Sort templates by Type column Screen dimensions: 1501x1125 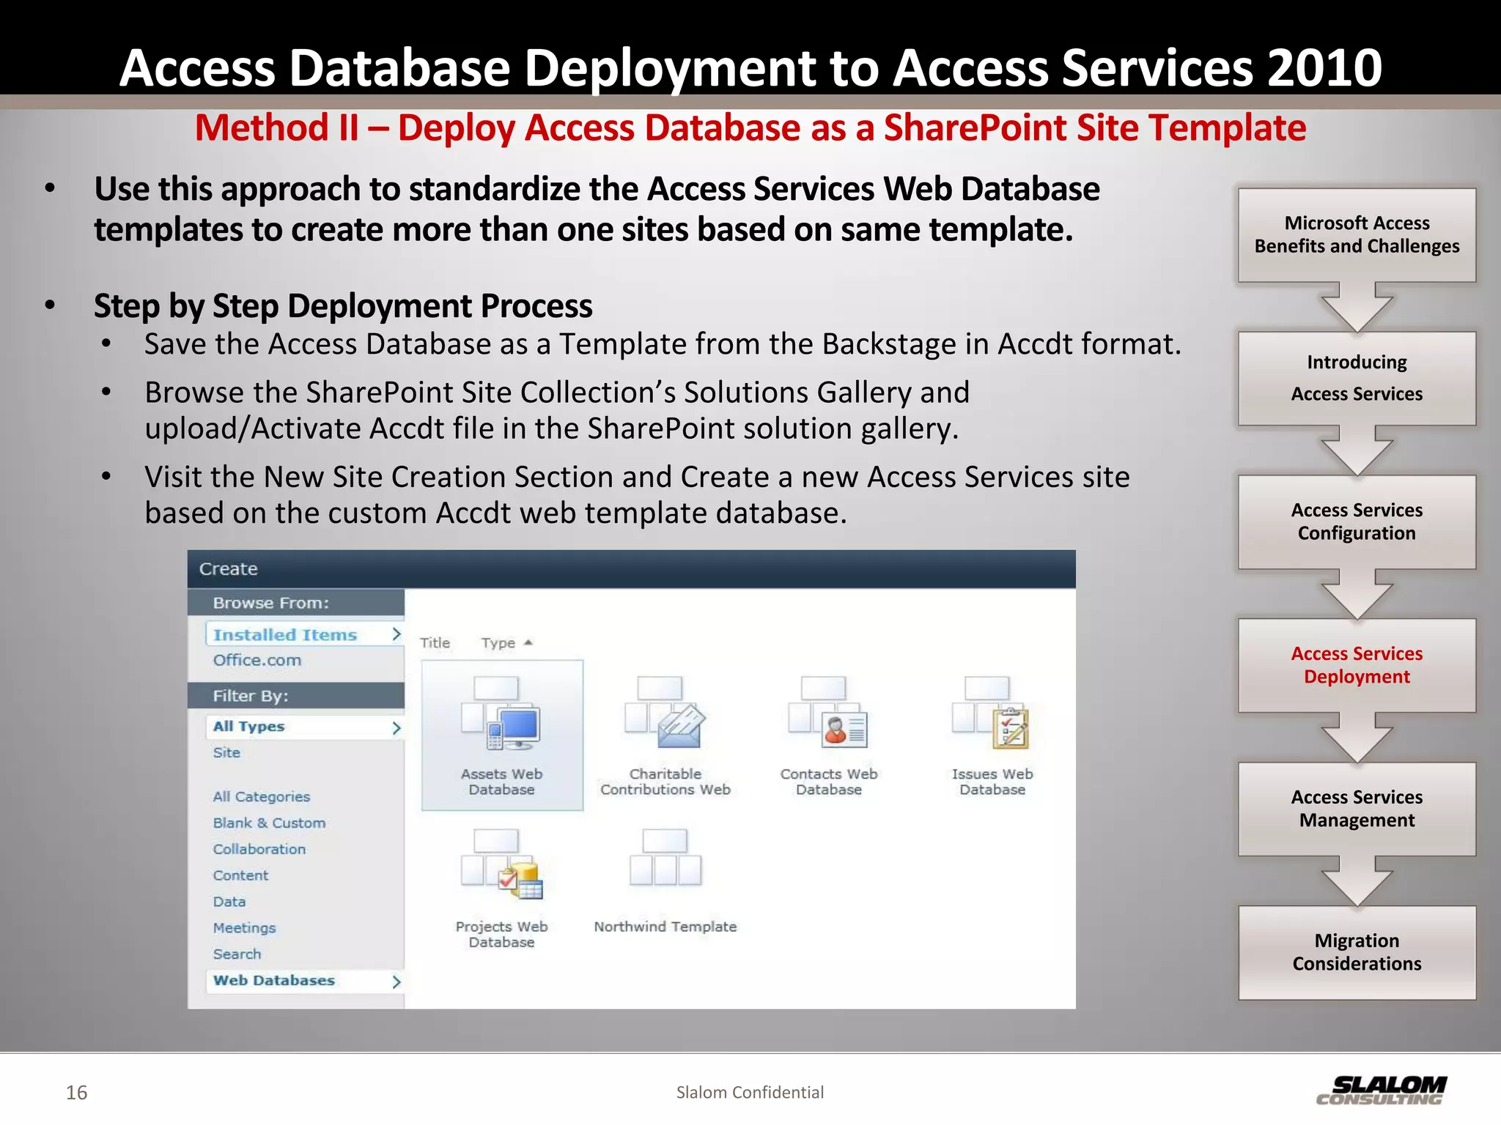[x=498, y=642]
